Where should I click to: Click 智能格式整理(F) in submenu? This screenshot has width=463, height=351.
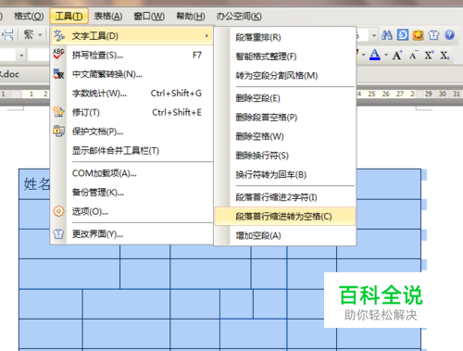click(285, 56)
